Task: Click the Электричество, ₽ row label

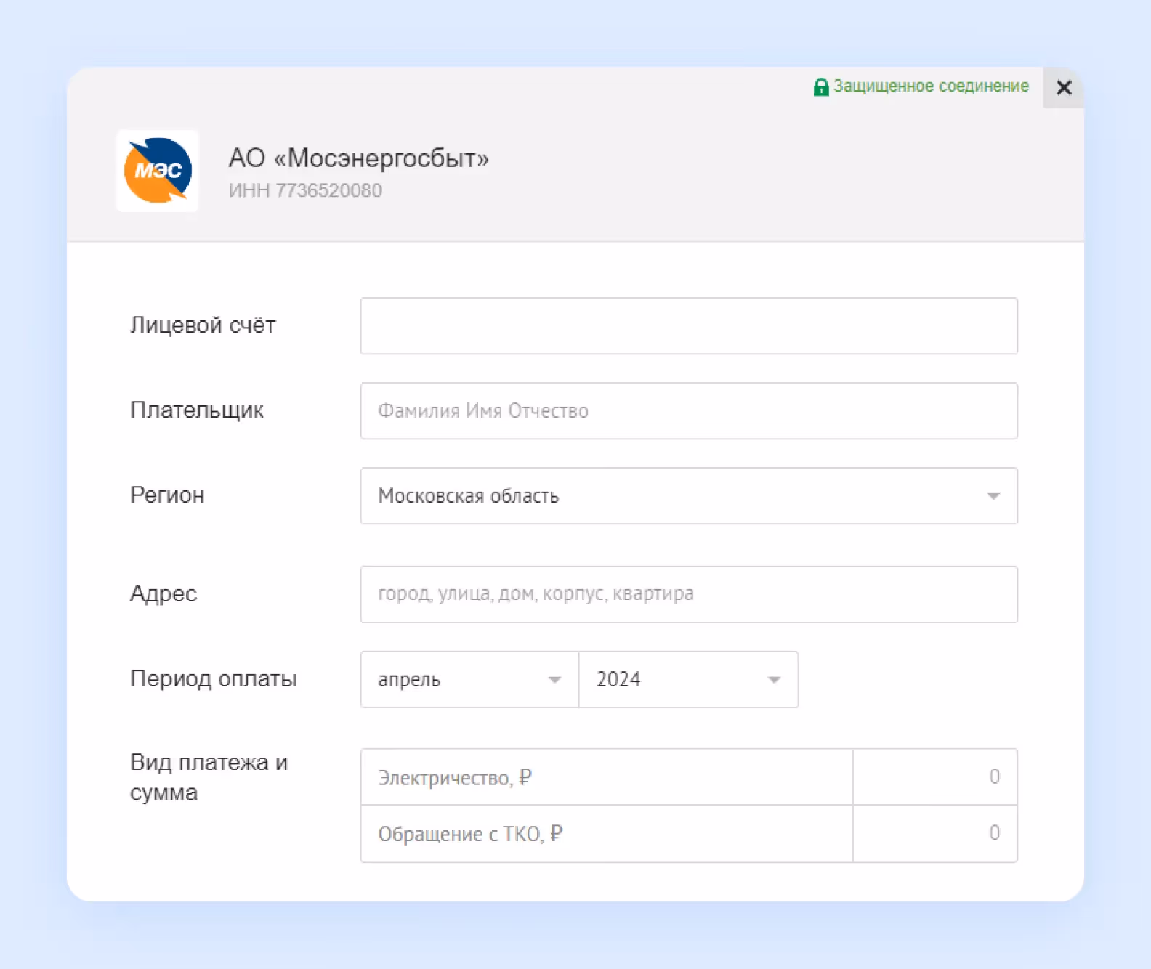Action: click(455, 778)
